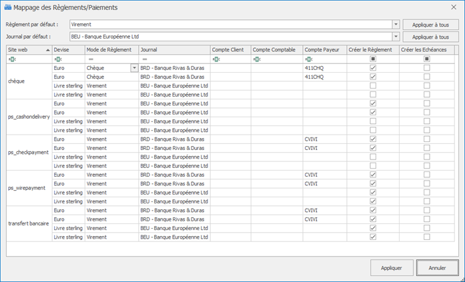Click the Compte Client filter icon

pos(215,59)
